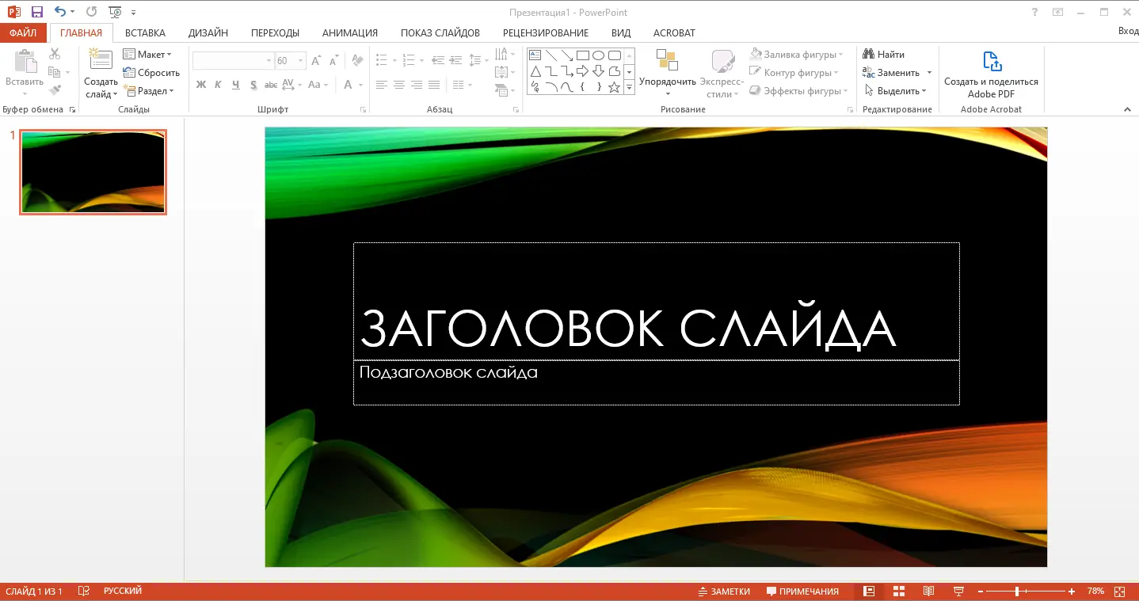The image size is (1139, 601).
Task: Toggle Comments (Примечания) pane
Action: pyautogui.click(x=802, y=591)
